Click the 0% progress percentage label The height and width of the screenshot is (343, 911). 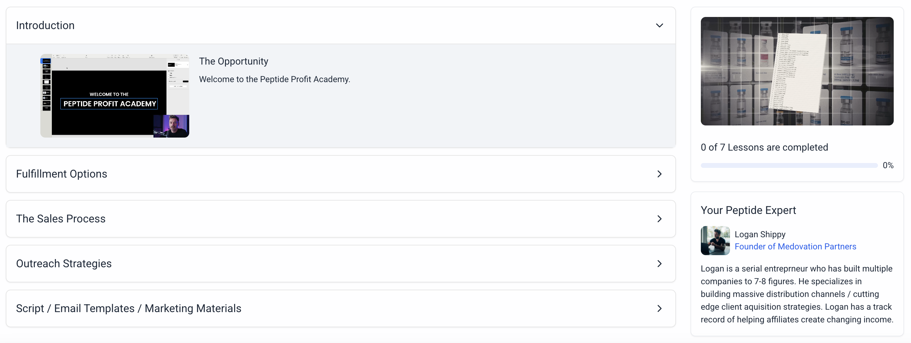[x=888, y=165]
